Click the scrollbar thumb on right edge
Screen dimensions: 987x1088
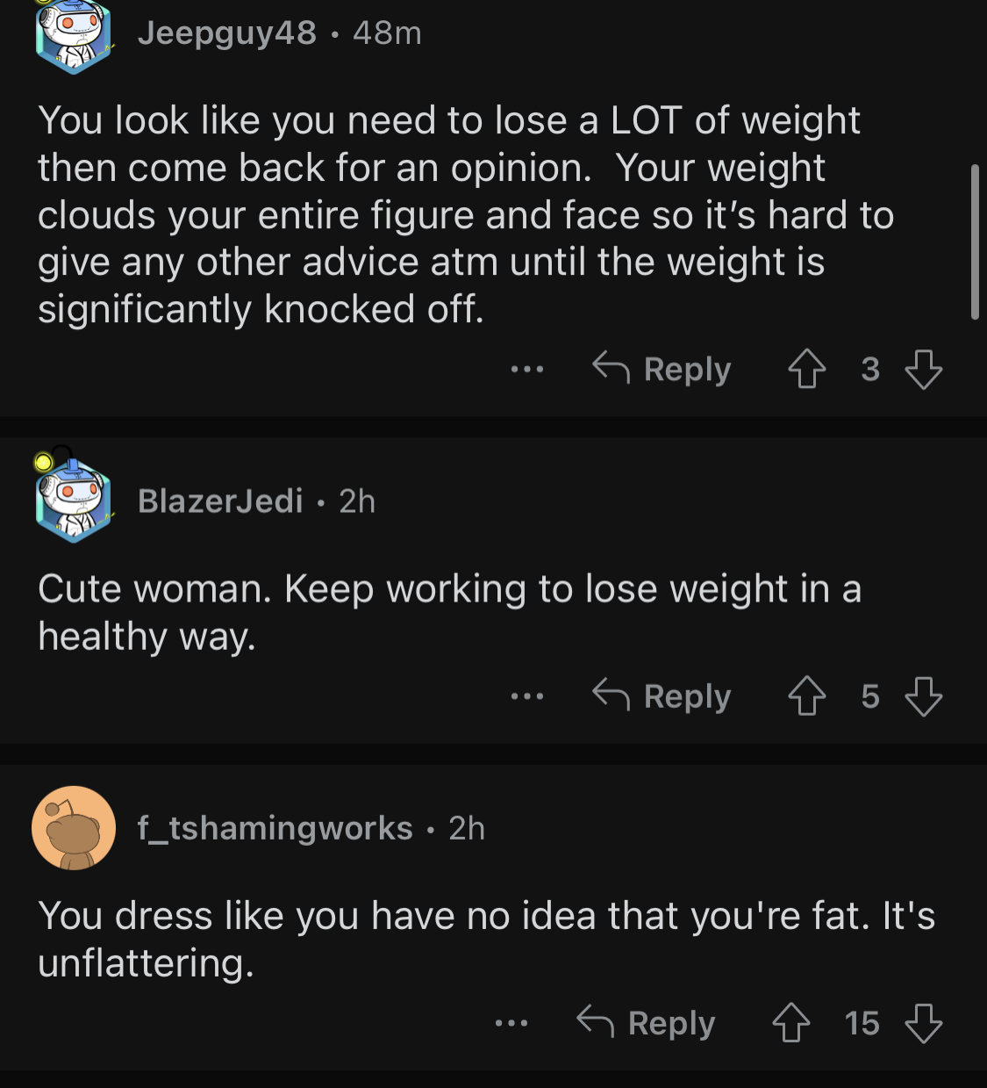[x=975, y=241]
